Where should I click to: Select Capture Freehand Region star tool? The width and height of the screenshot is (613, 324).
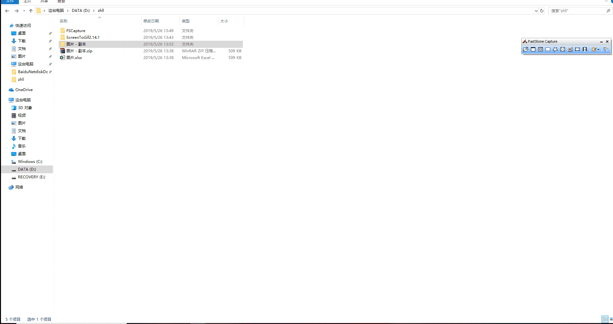[x=555, y=49]
